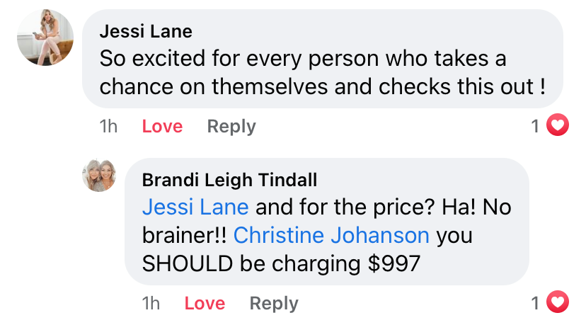The height and width of the screenshot is (325, 586).
Task: Click the 1h timestamp under Brandi's reply
Action: [151, 304]
